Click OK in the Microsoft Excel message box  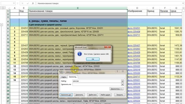pyautogui.click(x=93, y=59)
